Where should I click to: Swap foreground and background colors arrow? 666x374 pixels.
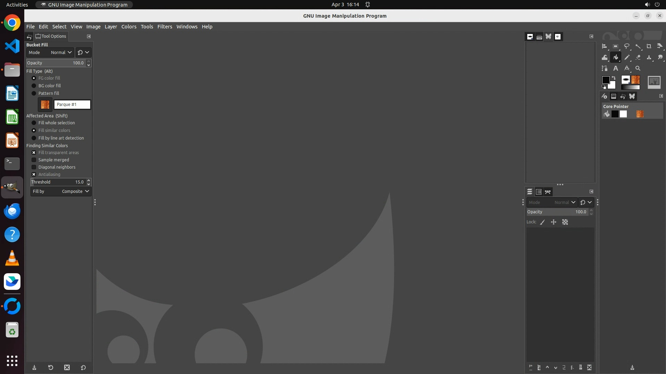click(x=614, y=78)
